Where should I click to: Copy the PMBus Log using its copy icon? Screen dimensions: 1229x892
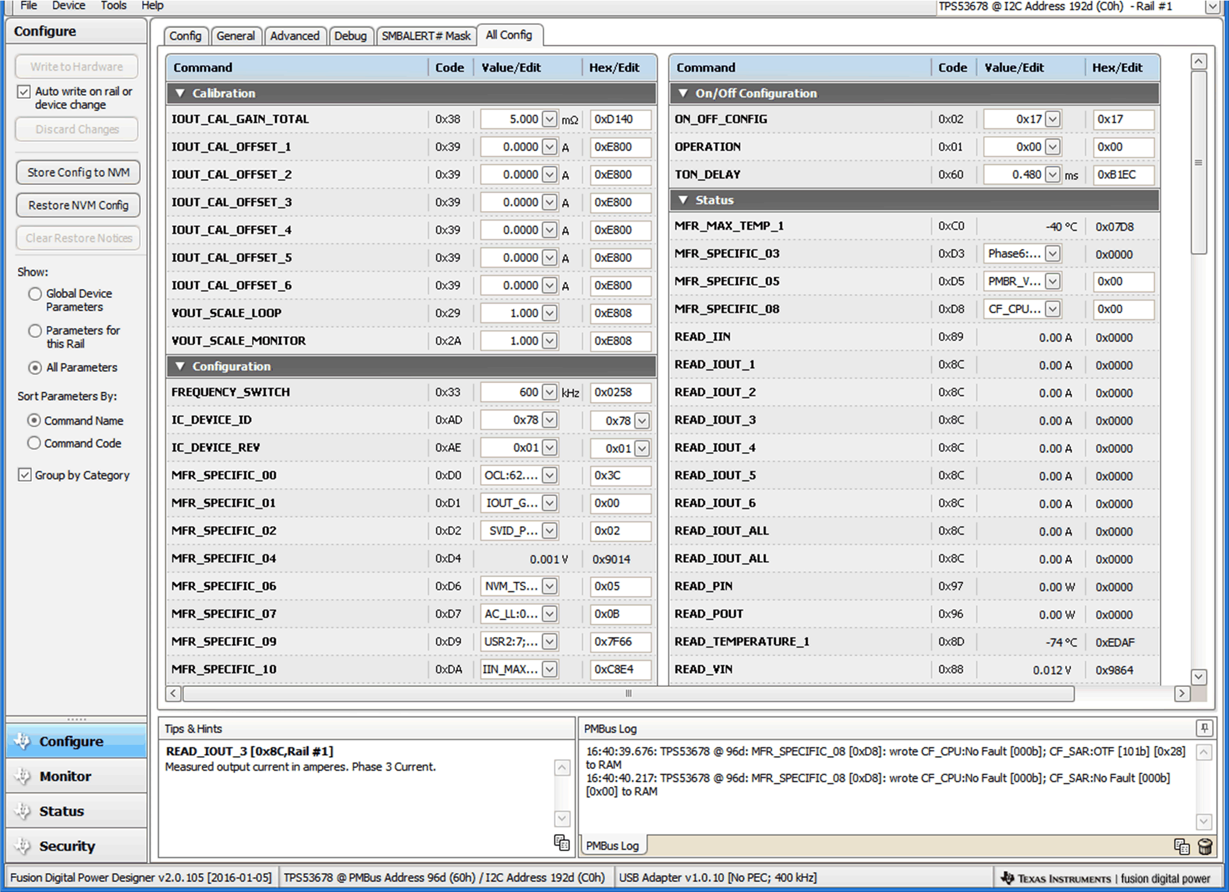(1182, 846)
